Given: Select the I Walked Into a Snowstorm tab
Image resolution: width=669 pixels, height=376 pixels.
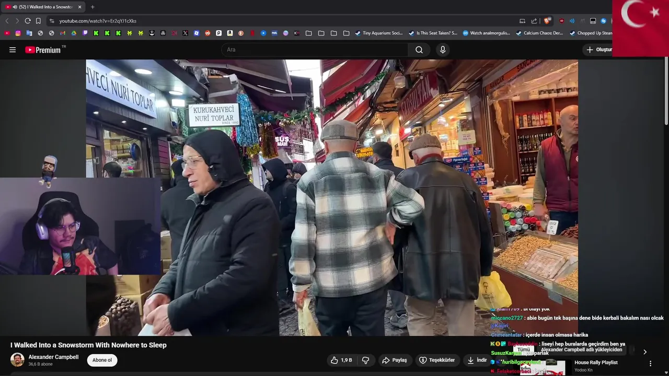Looking at the screenshot, I should coord(43,7).
